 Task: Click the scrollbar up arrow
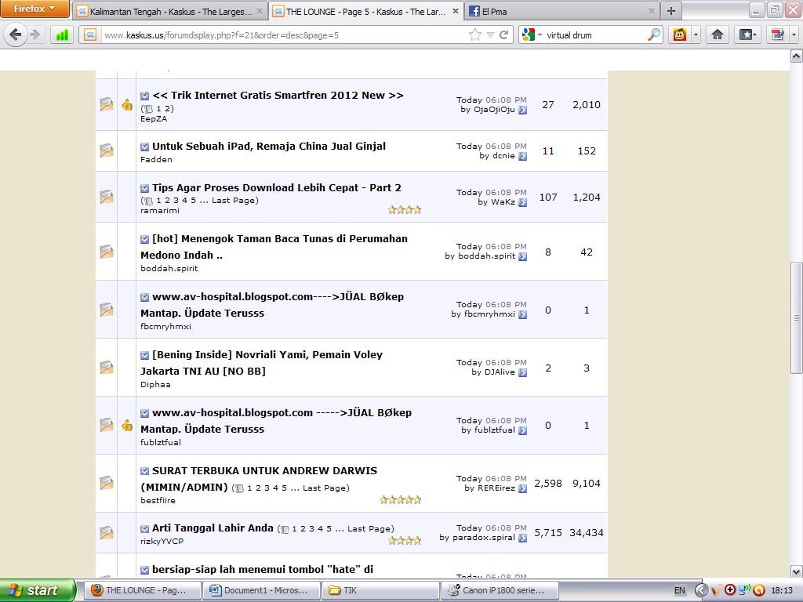[x=797, y=56]
